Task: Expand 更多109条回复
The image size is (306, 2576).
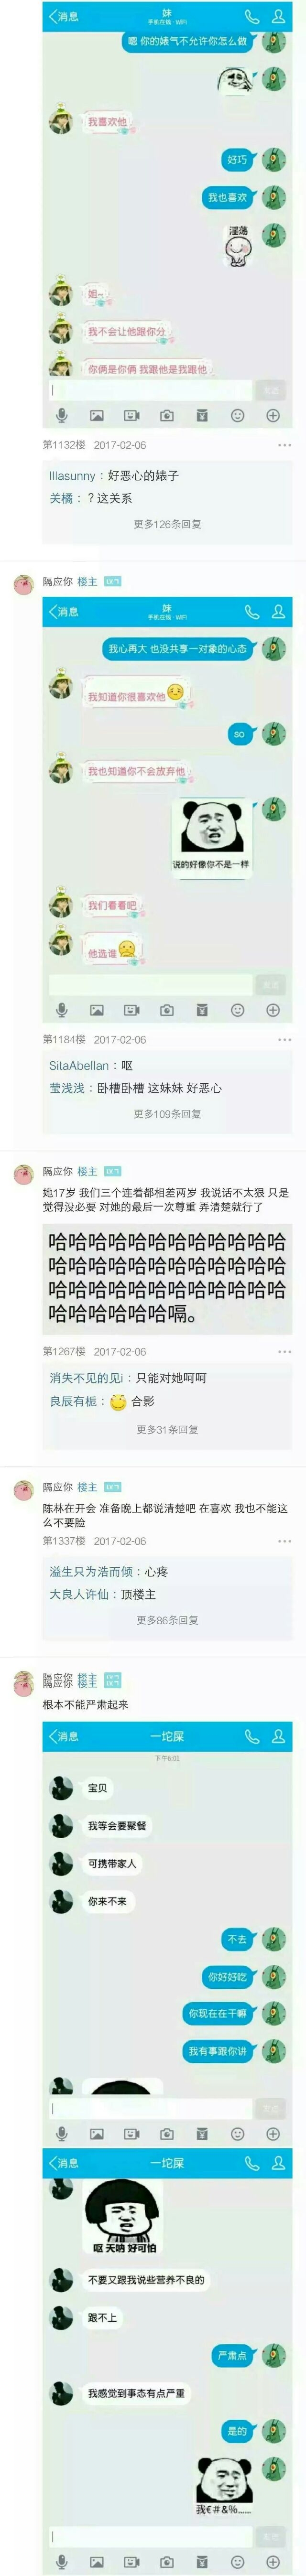Action: [x=168, y=1114]
